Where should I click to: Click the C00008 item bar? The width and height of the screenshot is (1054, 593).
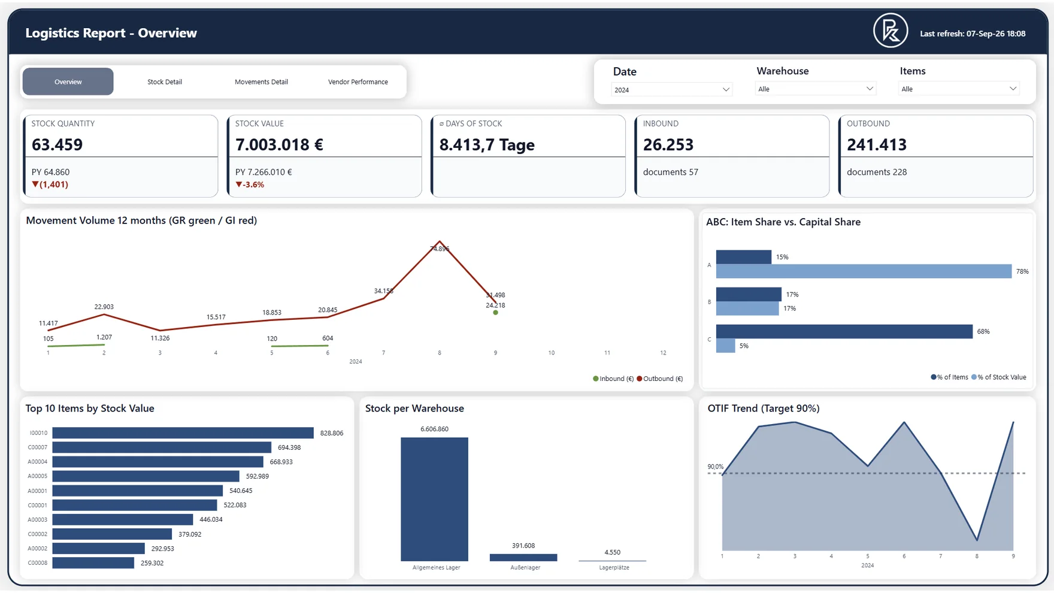click(x=93, y=563)
